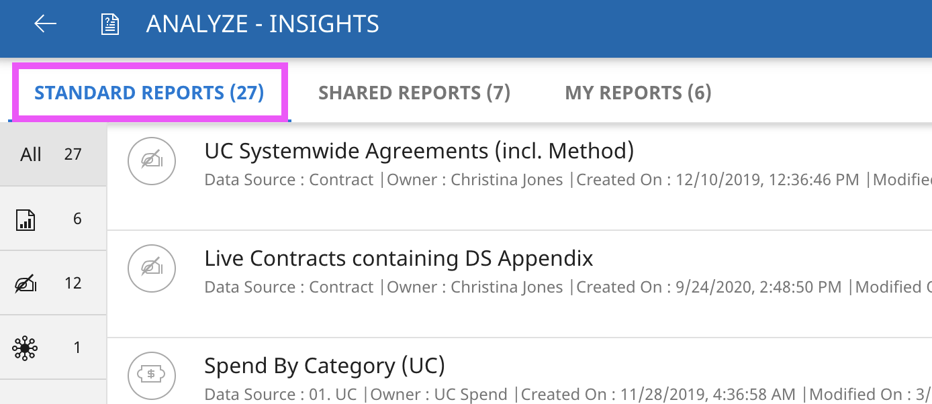Click the Insights document icon in header
This screenshot has width=932, height=404.
pyautogui.click(x=109, y=24)
